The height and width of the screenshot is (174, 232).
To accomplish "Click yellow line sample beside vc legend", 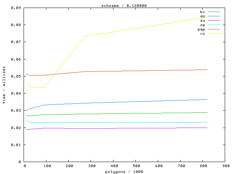I will pos(214,34).
